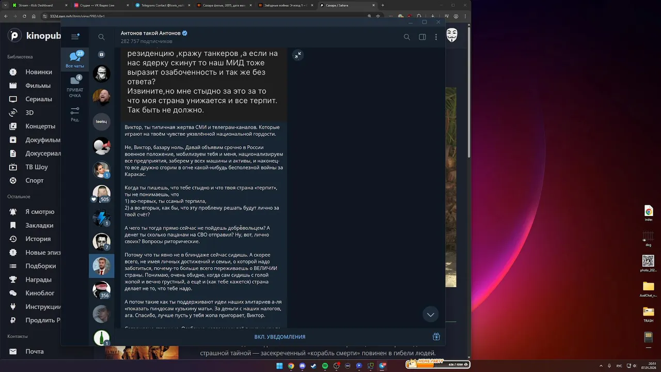Open the gift icon near notifications
The image size is (661, 372).
(436, 337)
